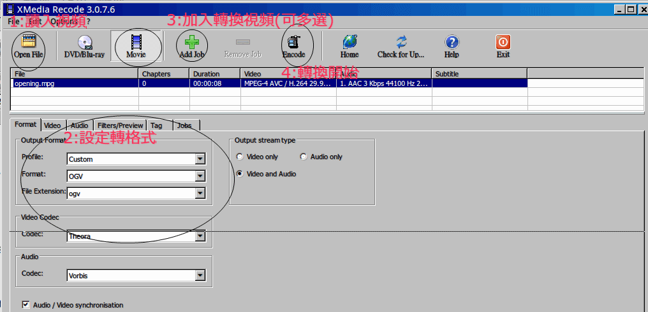Open the Help question mark icon

pyautogui.click(x=452, y=42)
